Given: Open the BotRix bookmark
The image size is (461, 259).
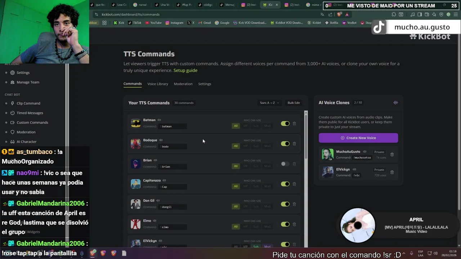Looking at the screenshot, I should [332, 23].
